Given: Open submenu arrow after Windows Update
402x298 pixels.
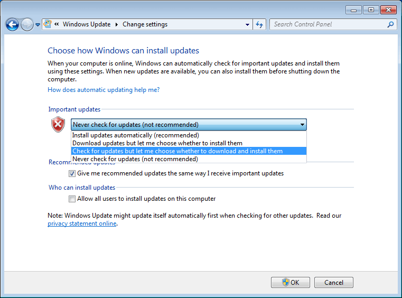Looking at the screenshot, I should (x=117, y=24).
